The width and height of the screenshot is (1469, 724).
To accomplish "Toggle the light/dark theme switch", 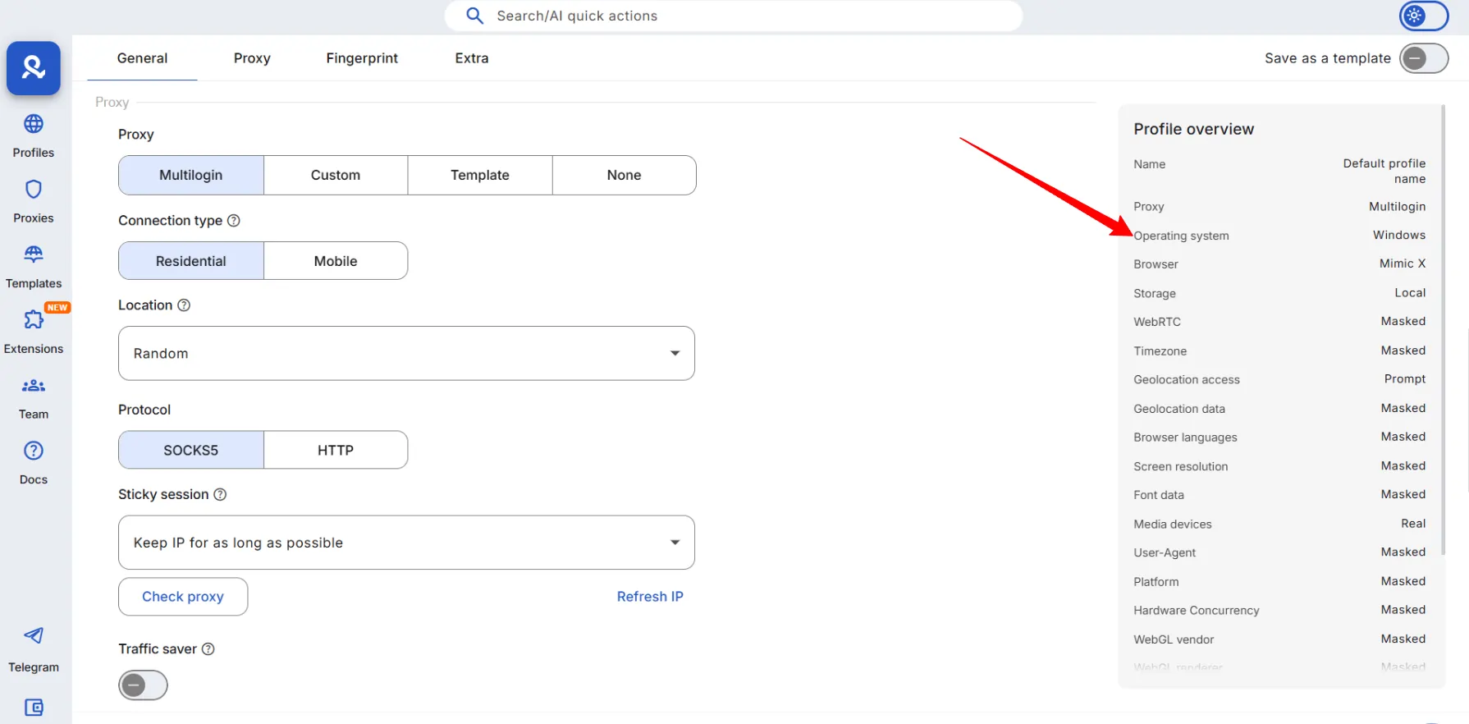I will pyautogui.click(x=1424, y=16).
